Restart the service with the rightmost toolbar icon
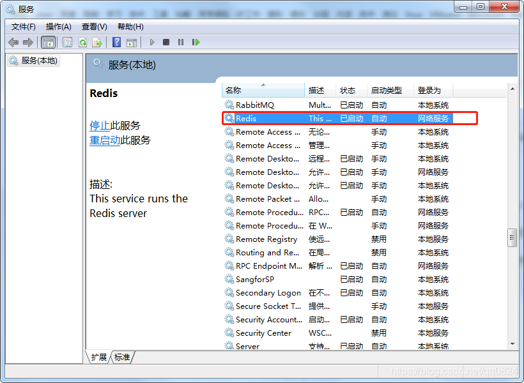Viewport: 524px width, 383px height. click(x=196, y=41)
